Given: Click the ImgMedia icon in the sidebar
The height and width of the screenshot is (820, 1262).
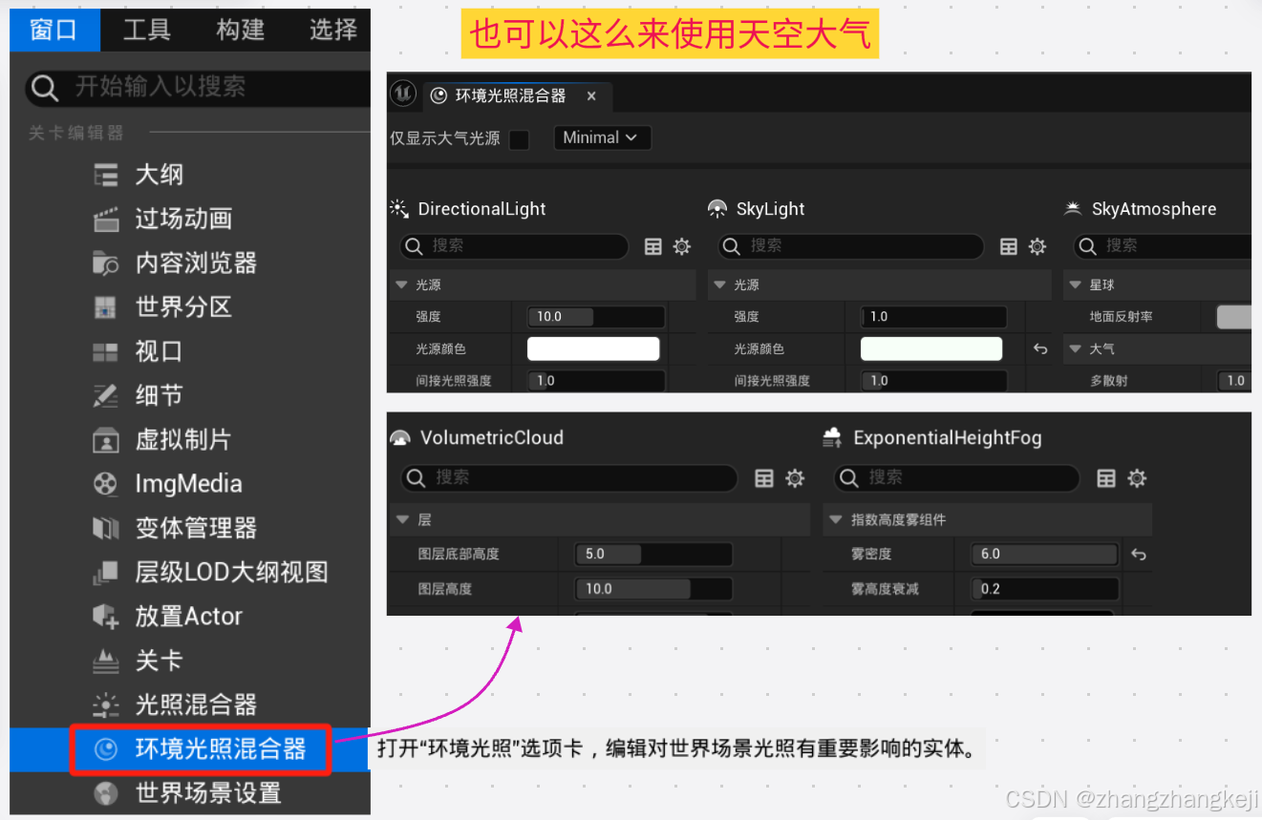Looking at the screenshot, I should (105, 484).
